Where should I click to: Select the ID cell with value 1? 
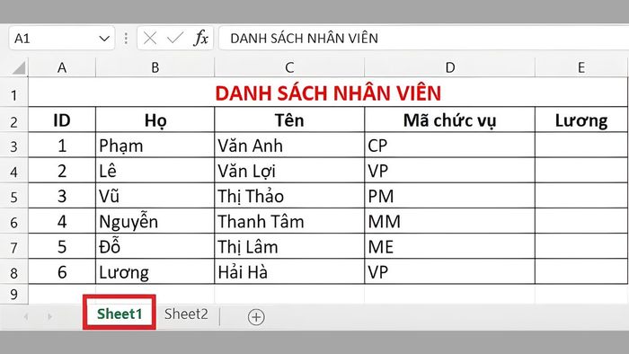pos(62,146)
